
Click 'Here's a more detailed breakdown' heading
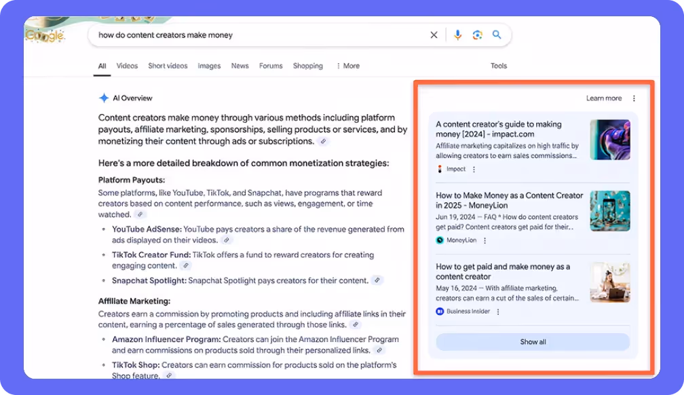pos(244,164)
